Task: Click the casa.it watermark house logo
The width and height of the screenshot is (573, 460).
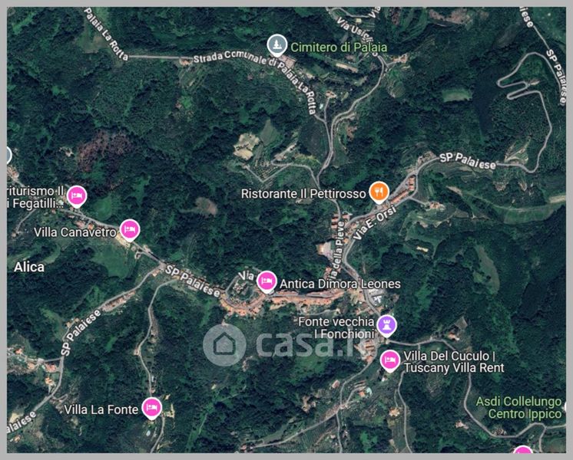Action: click(224, 345)
